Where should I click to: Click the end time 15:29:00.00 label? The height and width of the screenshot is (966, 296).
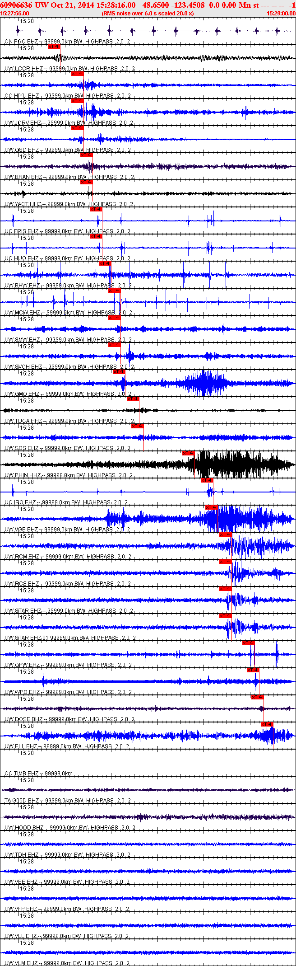click(x=281, y=14)
